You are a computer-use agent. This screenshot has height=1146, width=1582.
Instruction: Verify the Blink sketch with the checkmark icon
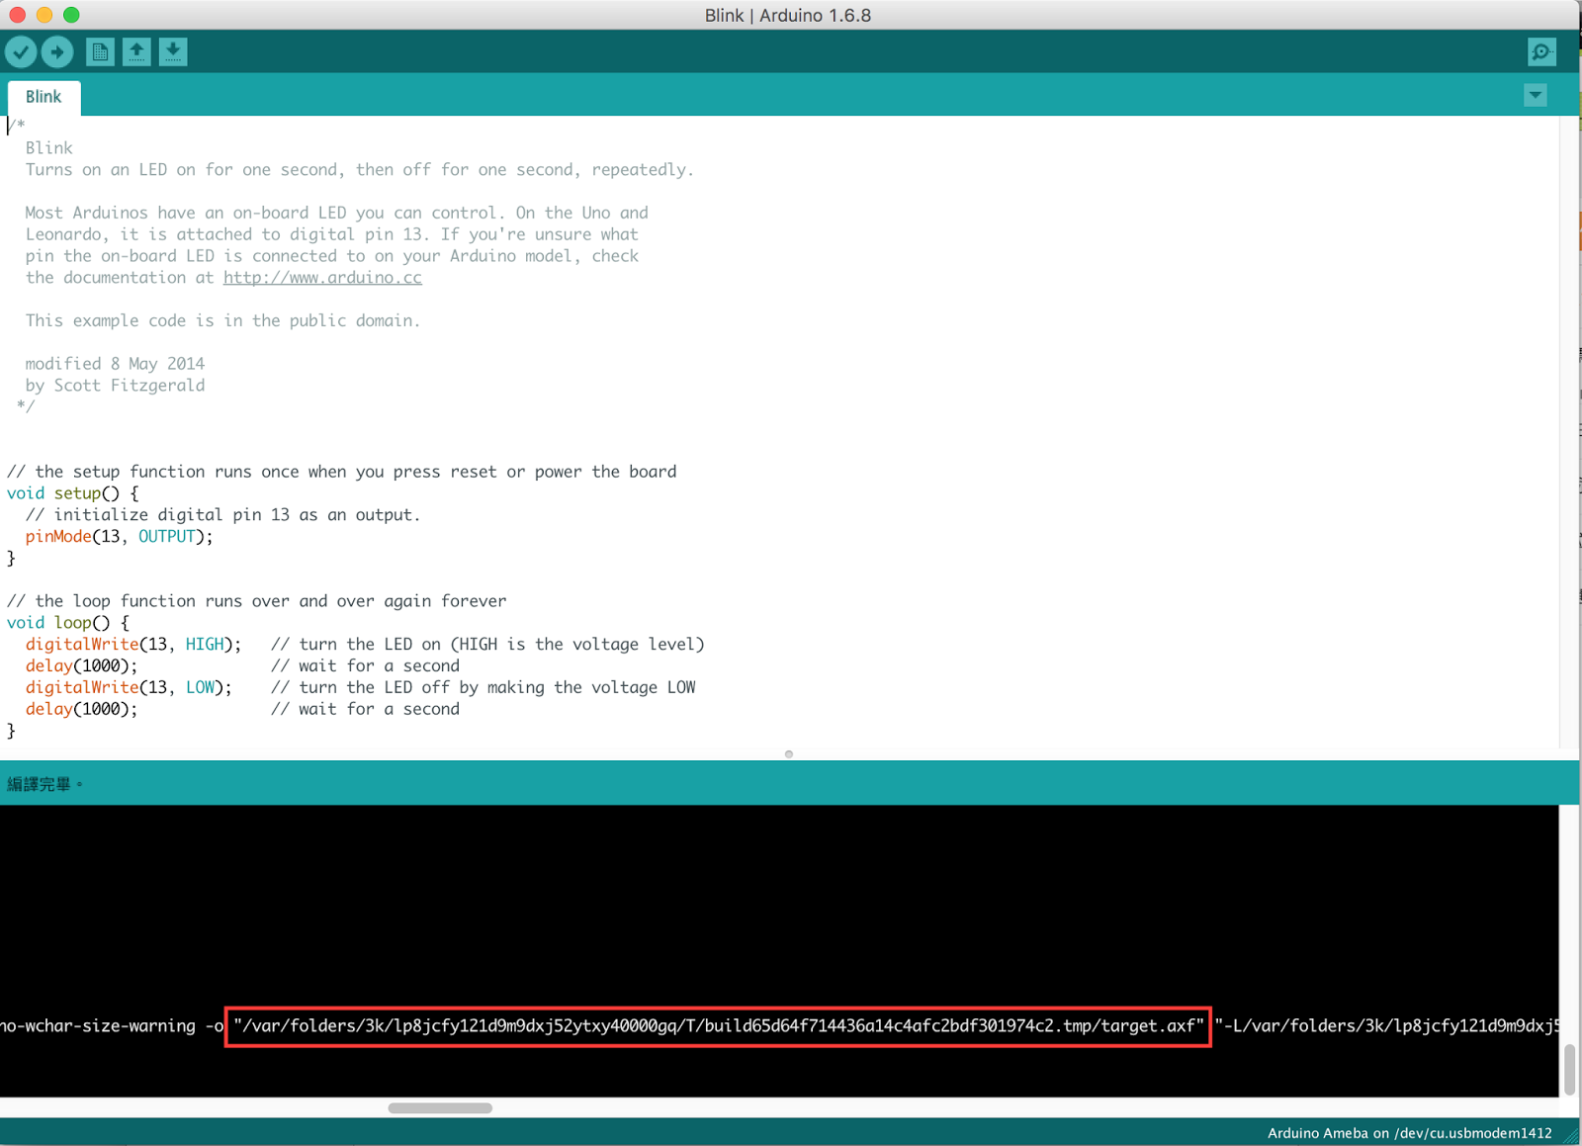[x=21, y=51]
